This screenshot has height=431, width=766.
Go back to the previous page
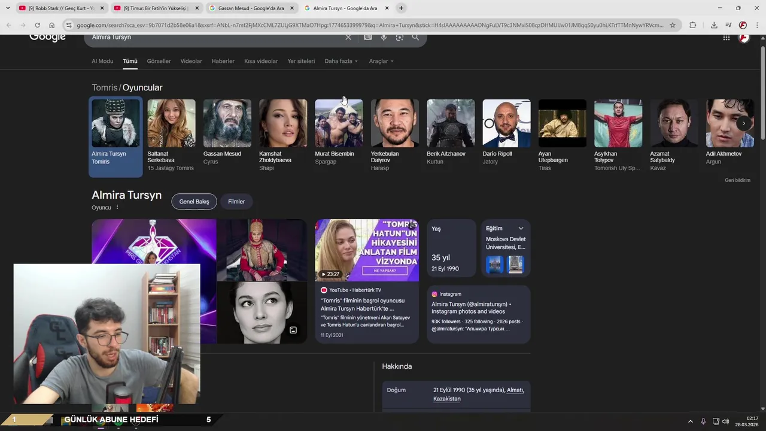coord(8,25)
